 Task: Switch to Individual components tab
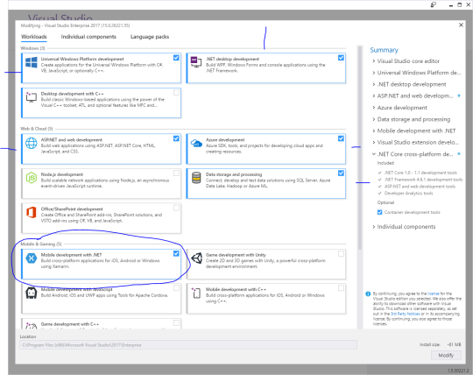click(88, 37)
